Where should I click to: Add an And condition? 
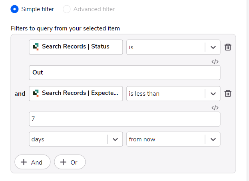[x=32, y=162]
